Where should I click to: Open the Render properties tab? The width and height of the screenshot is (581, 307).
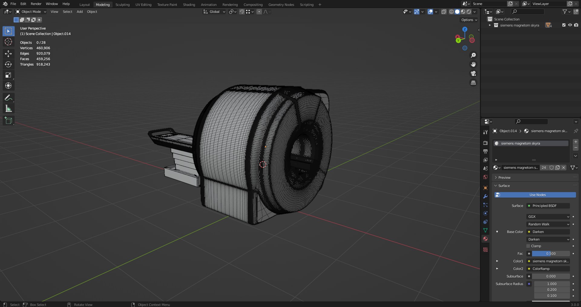point(485,143)
